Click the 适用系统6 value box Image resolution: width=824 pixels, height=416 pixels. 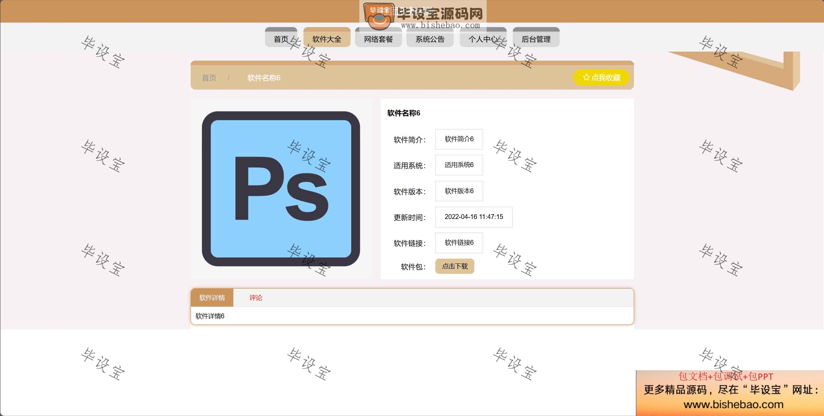click(x=459, y=165)
